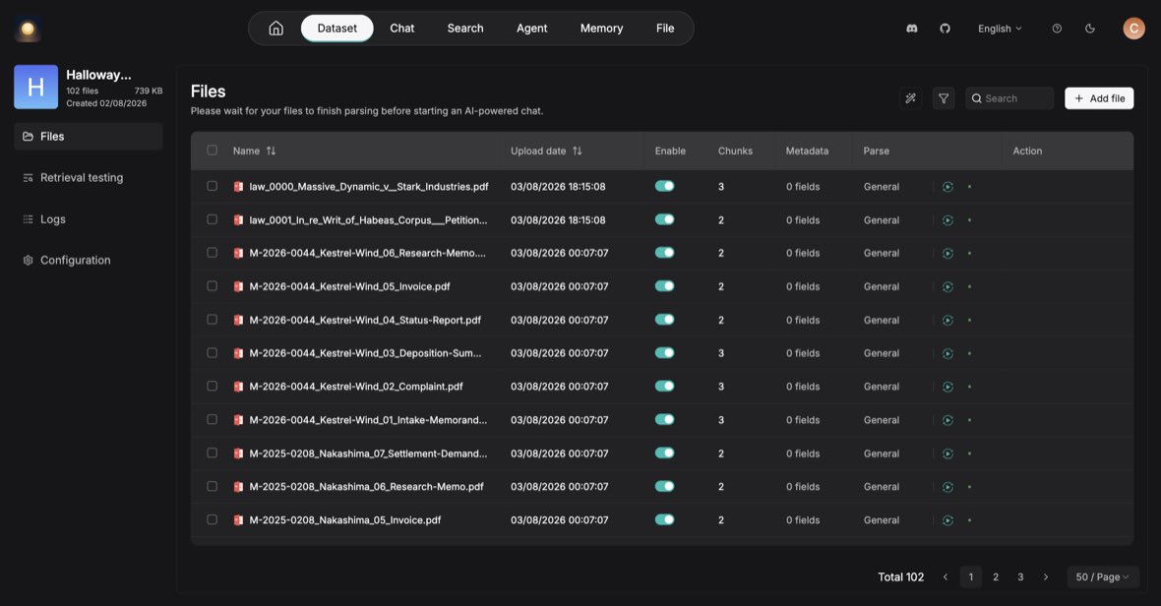Screen dimensions: 1161x606
Task: Switch to the Agent tab
Action: [531, 29]
